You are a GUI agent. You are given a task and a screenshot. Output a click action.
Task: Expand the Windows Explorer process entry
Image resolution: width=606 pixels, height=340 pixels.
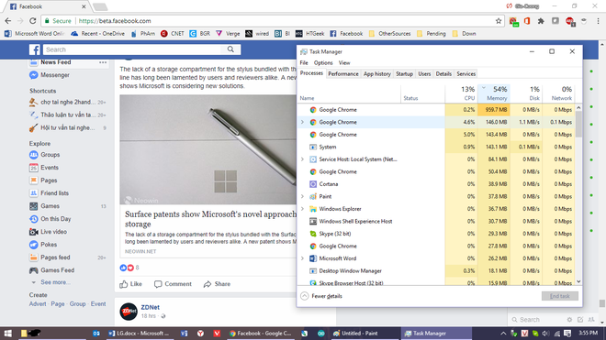click(x=302, y=209)
